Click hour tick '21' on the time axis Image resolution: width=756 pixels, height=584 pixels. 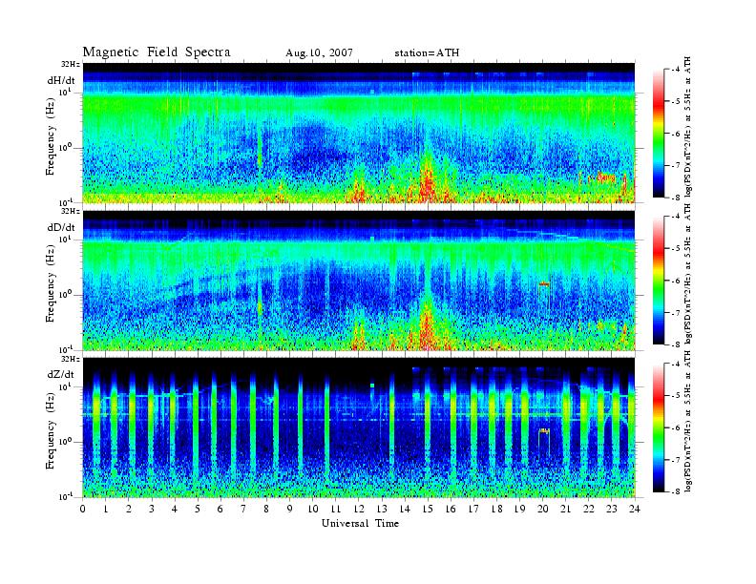point(565,510)
